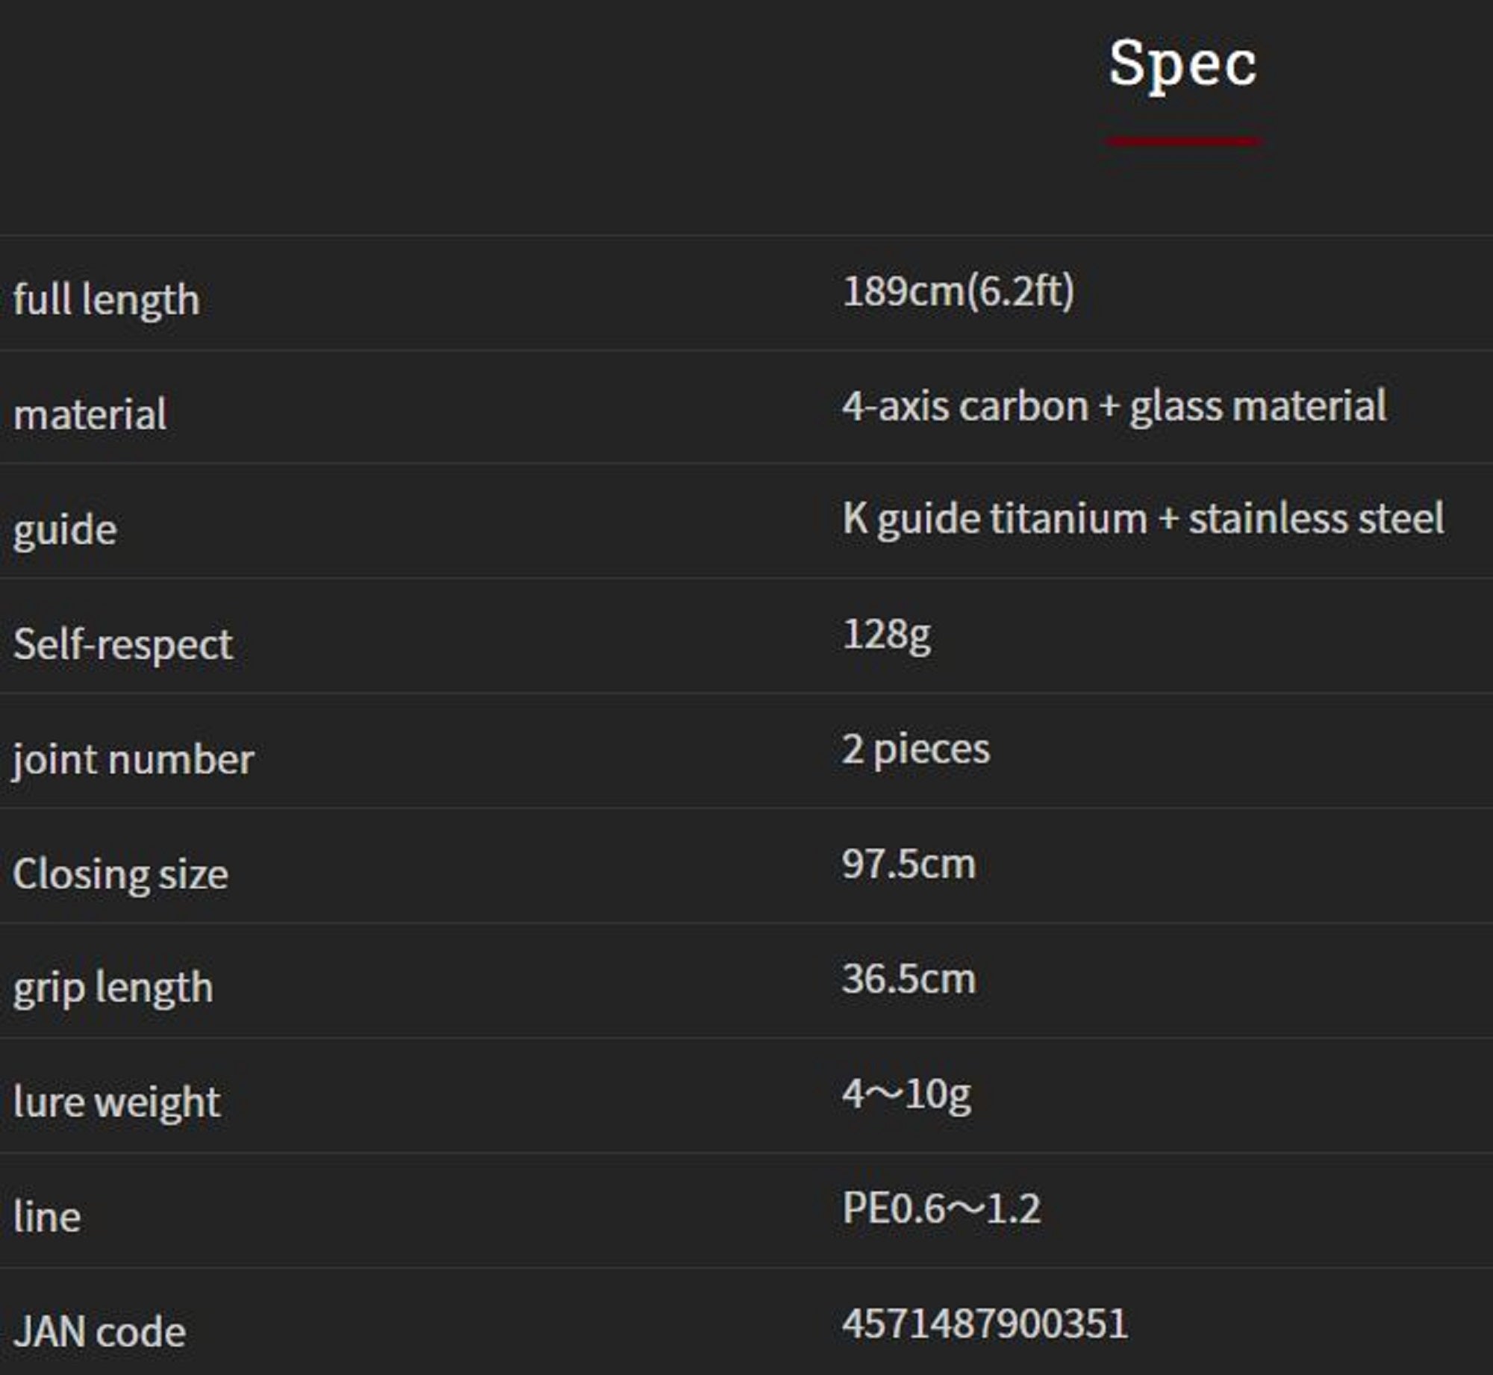Click the 128g weight value
The width and height of the screenshot is (1493, 1375).
(x=886, y=635)
